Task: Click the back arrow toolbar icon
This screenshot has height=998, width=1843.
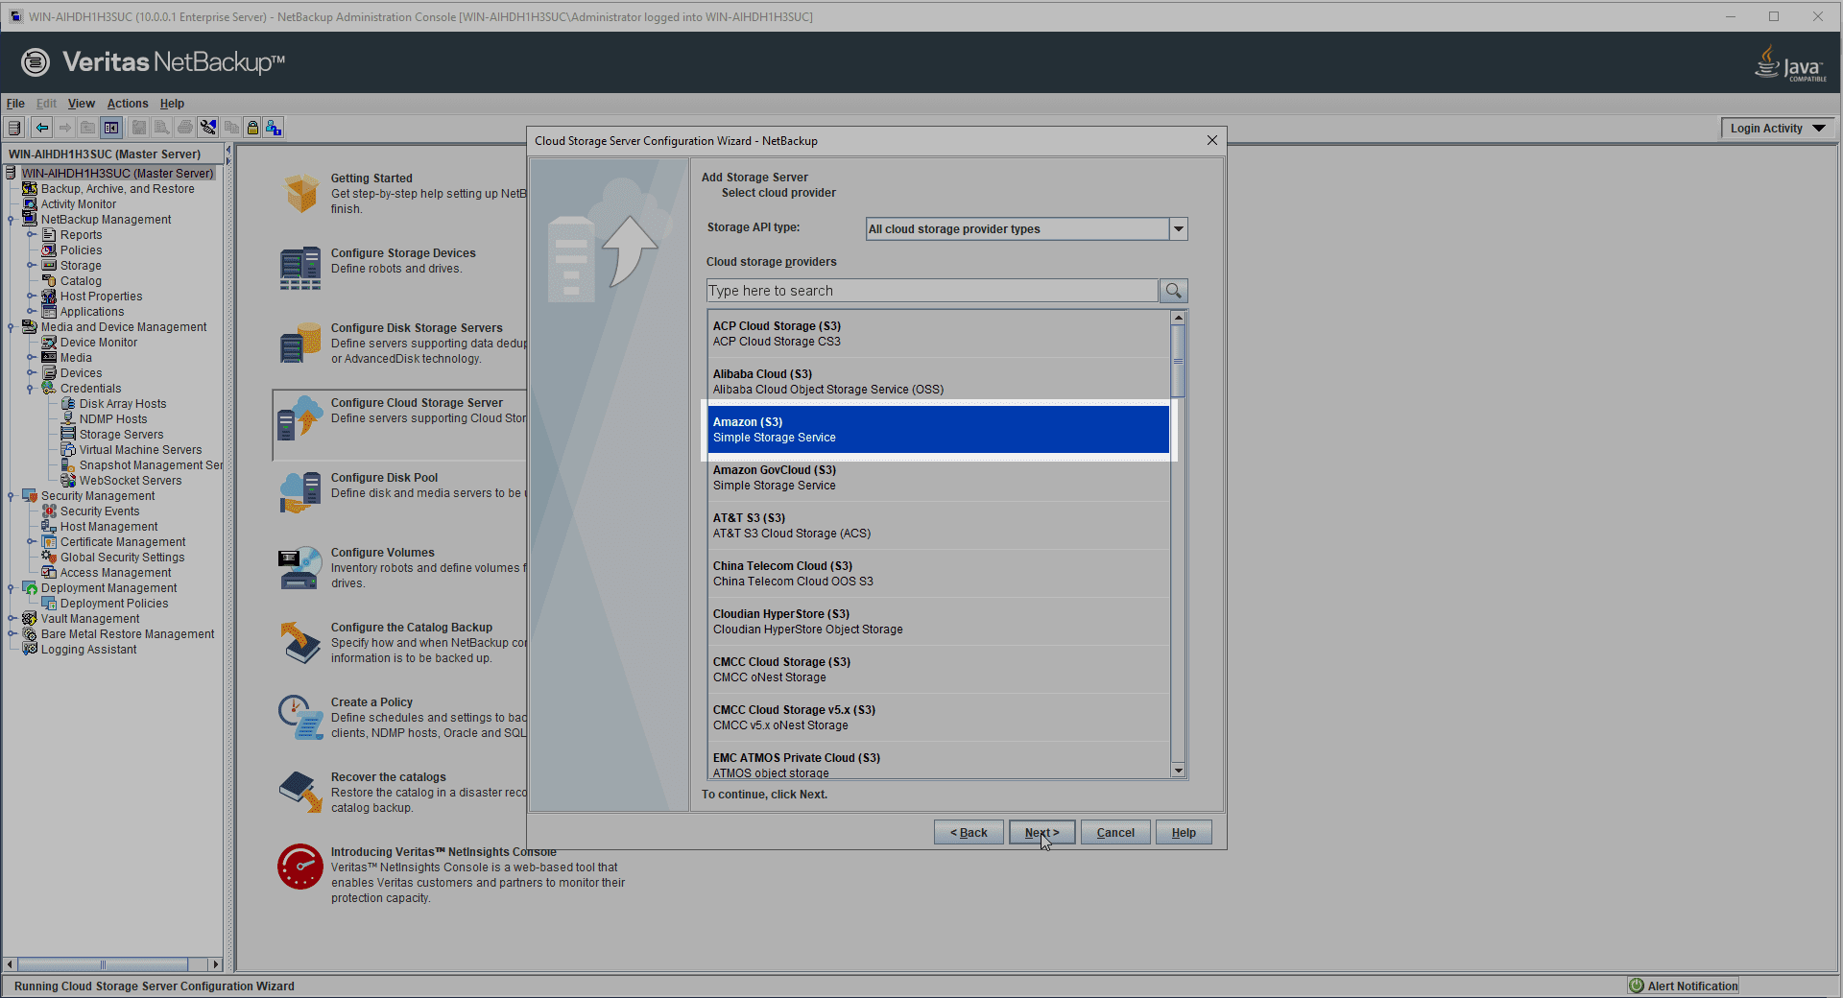Action: tap(42, 128)
